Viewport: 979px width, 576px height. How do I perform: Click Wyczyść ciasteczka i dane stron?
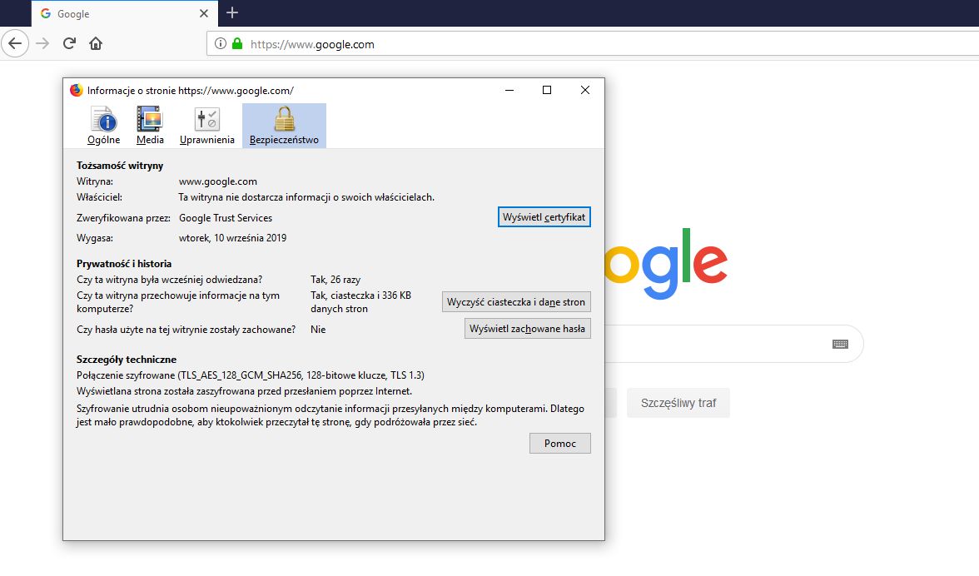tap(516, 301)
